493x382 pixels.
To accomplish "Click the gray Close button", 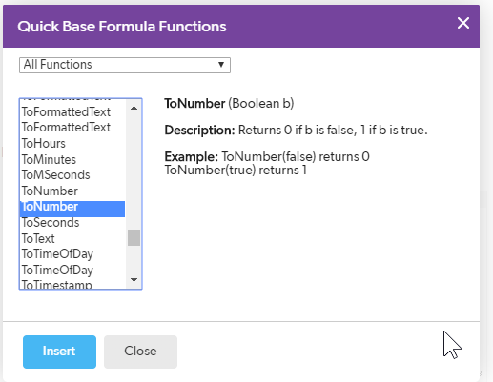I will tap(140, 352).
